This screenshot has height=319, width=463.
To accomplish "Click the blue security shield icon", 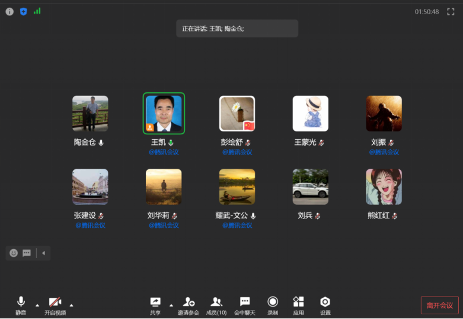I will coord(24,11).
